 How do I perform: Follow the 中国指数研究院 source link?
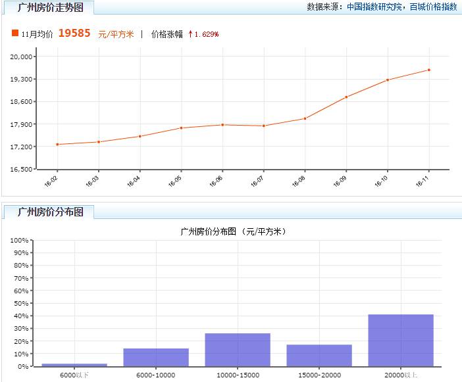tap(374, 7)
